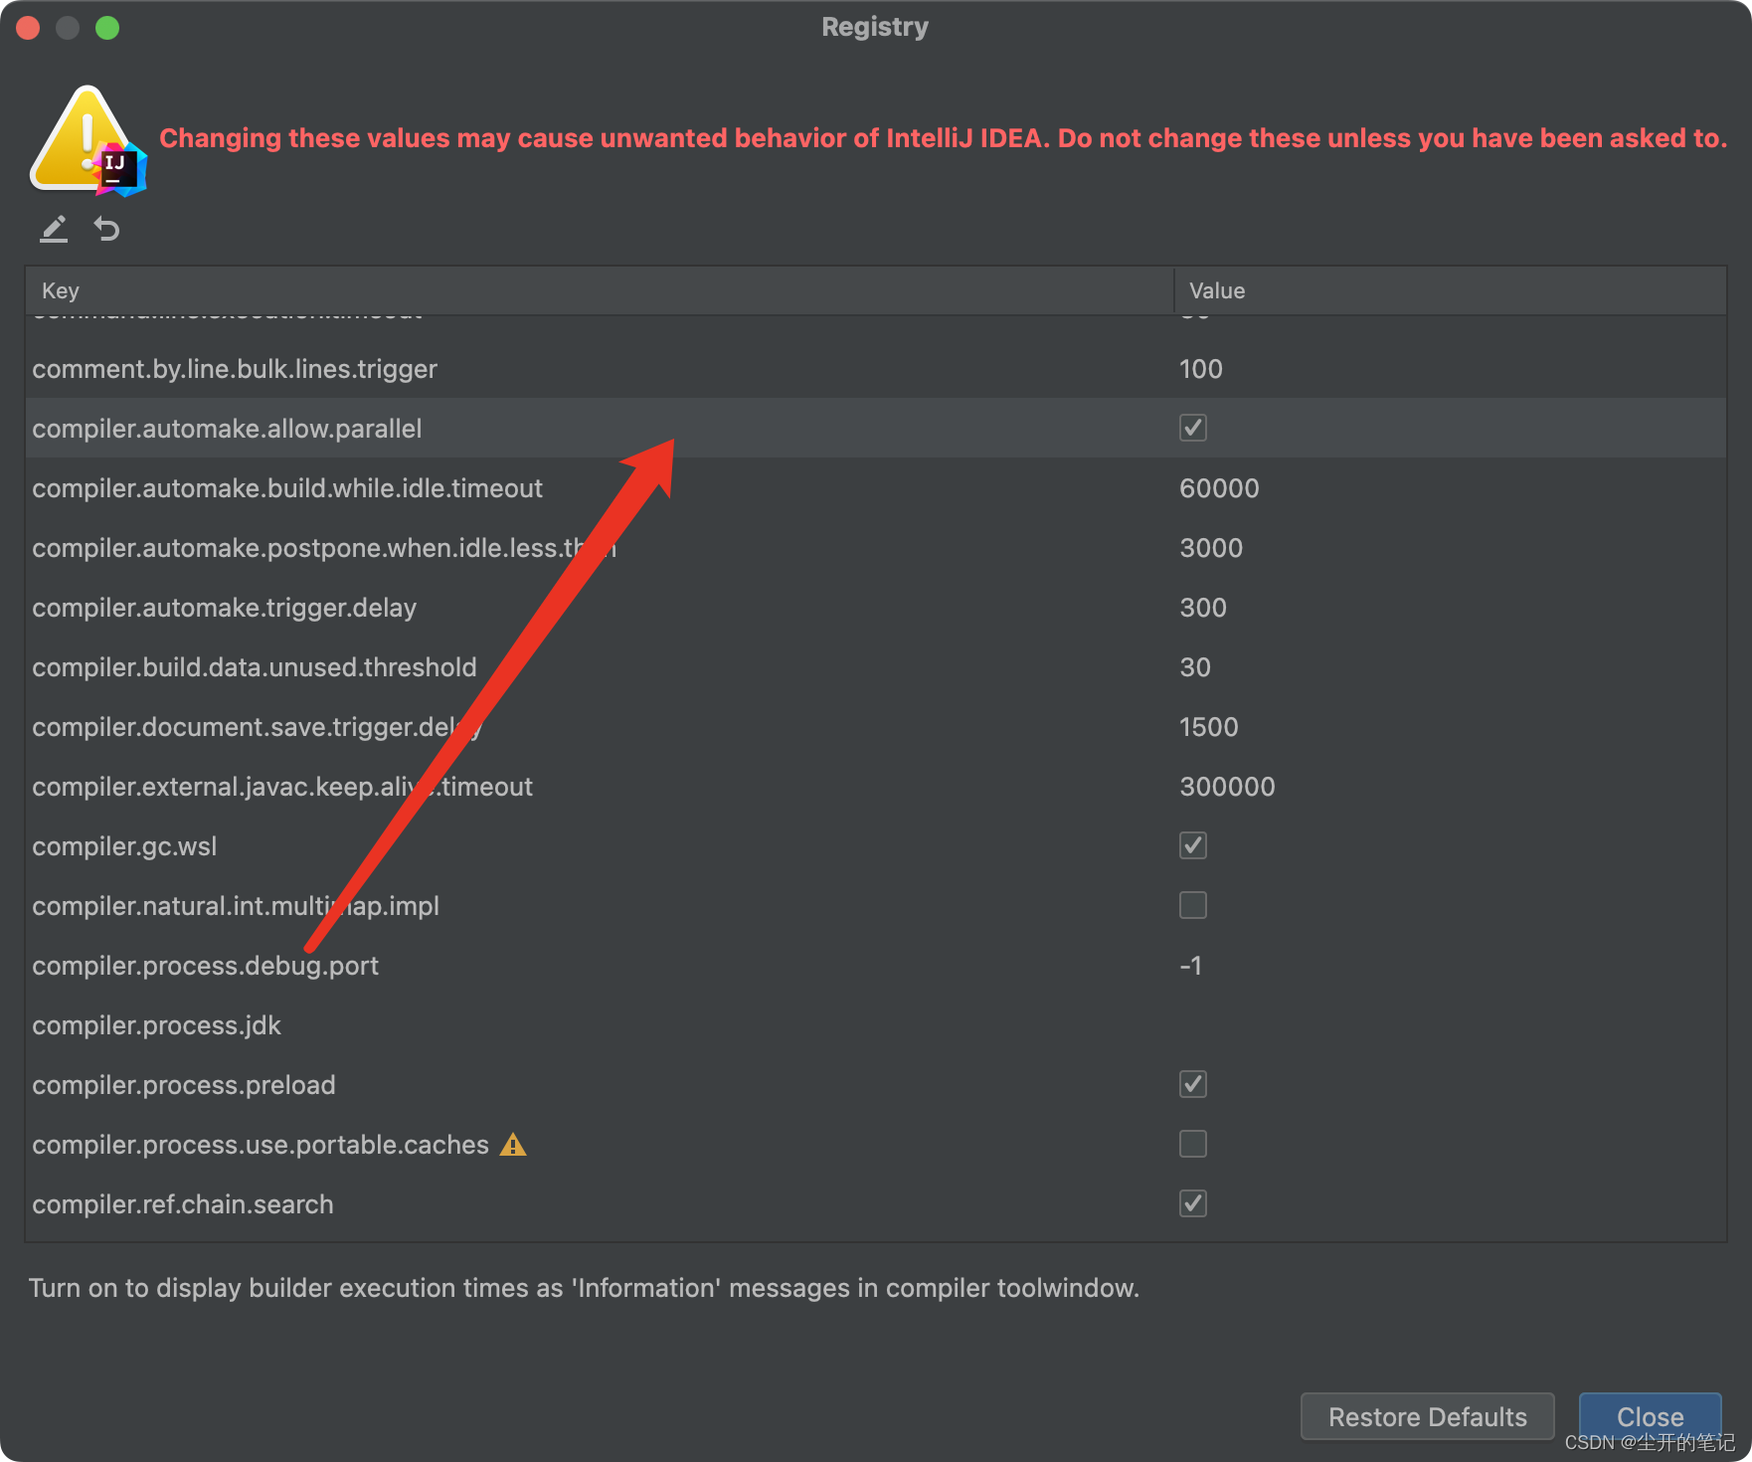Screen dimensions: 1752x1462
Task: Enable compiler.process.use.portable.caches checkbox
Action: (x=1193, y=1144)
